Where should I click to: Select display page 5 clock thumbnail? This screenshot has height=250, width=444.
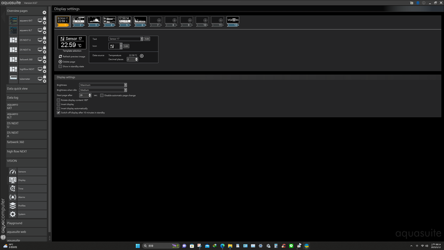[x=125, y=21]
